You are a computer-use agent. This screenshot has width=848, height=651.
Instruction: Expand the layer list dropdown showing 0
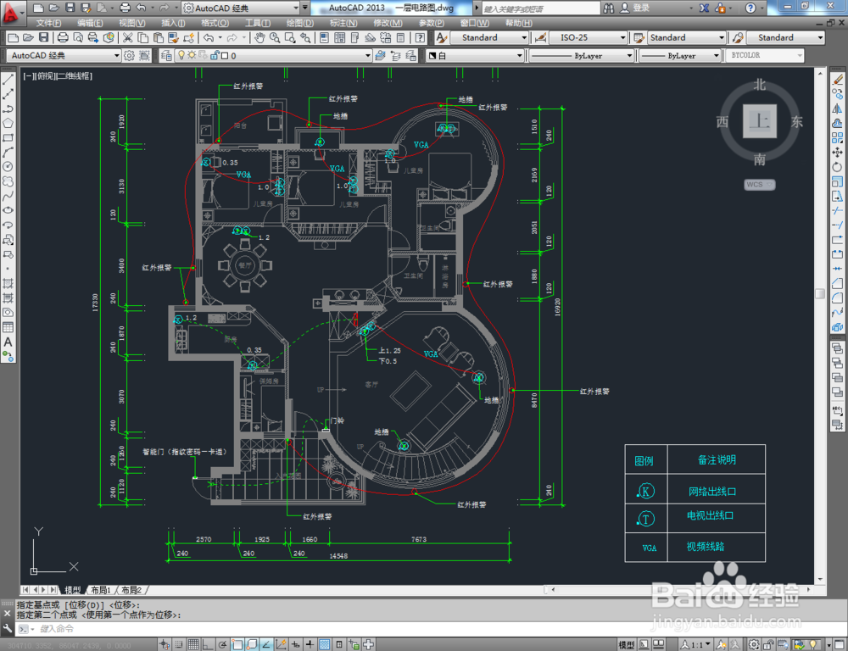tap(274, 56)
